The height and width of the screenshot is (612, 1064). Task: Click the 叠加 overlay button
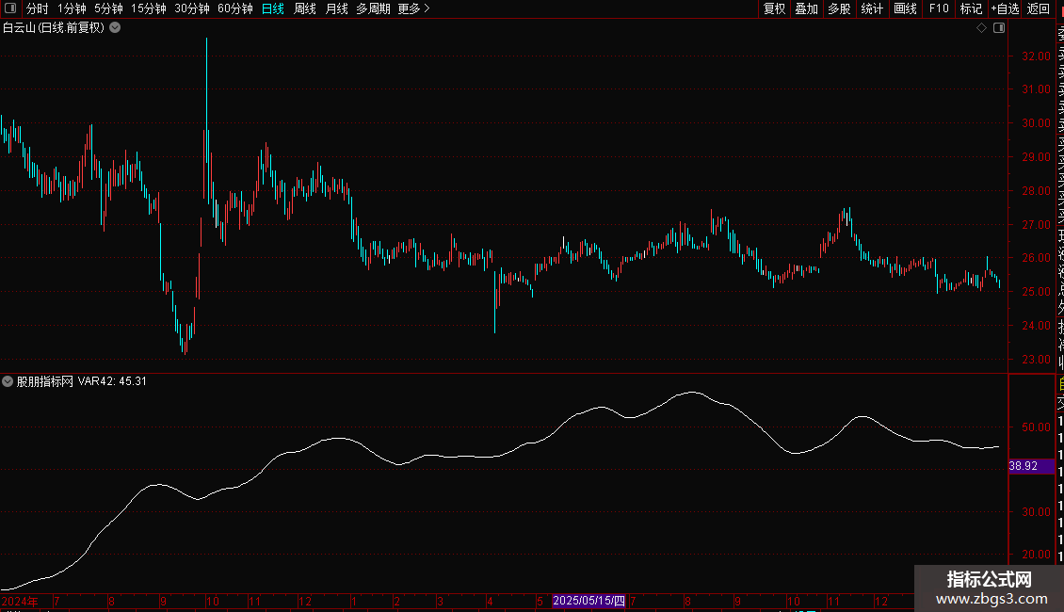coord(807,8)
